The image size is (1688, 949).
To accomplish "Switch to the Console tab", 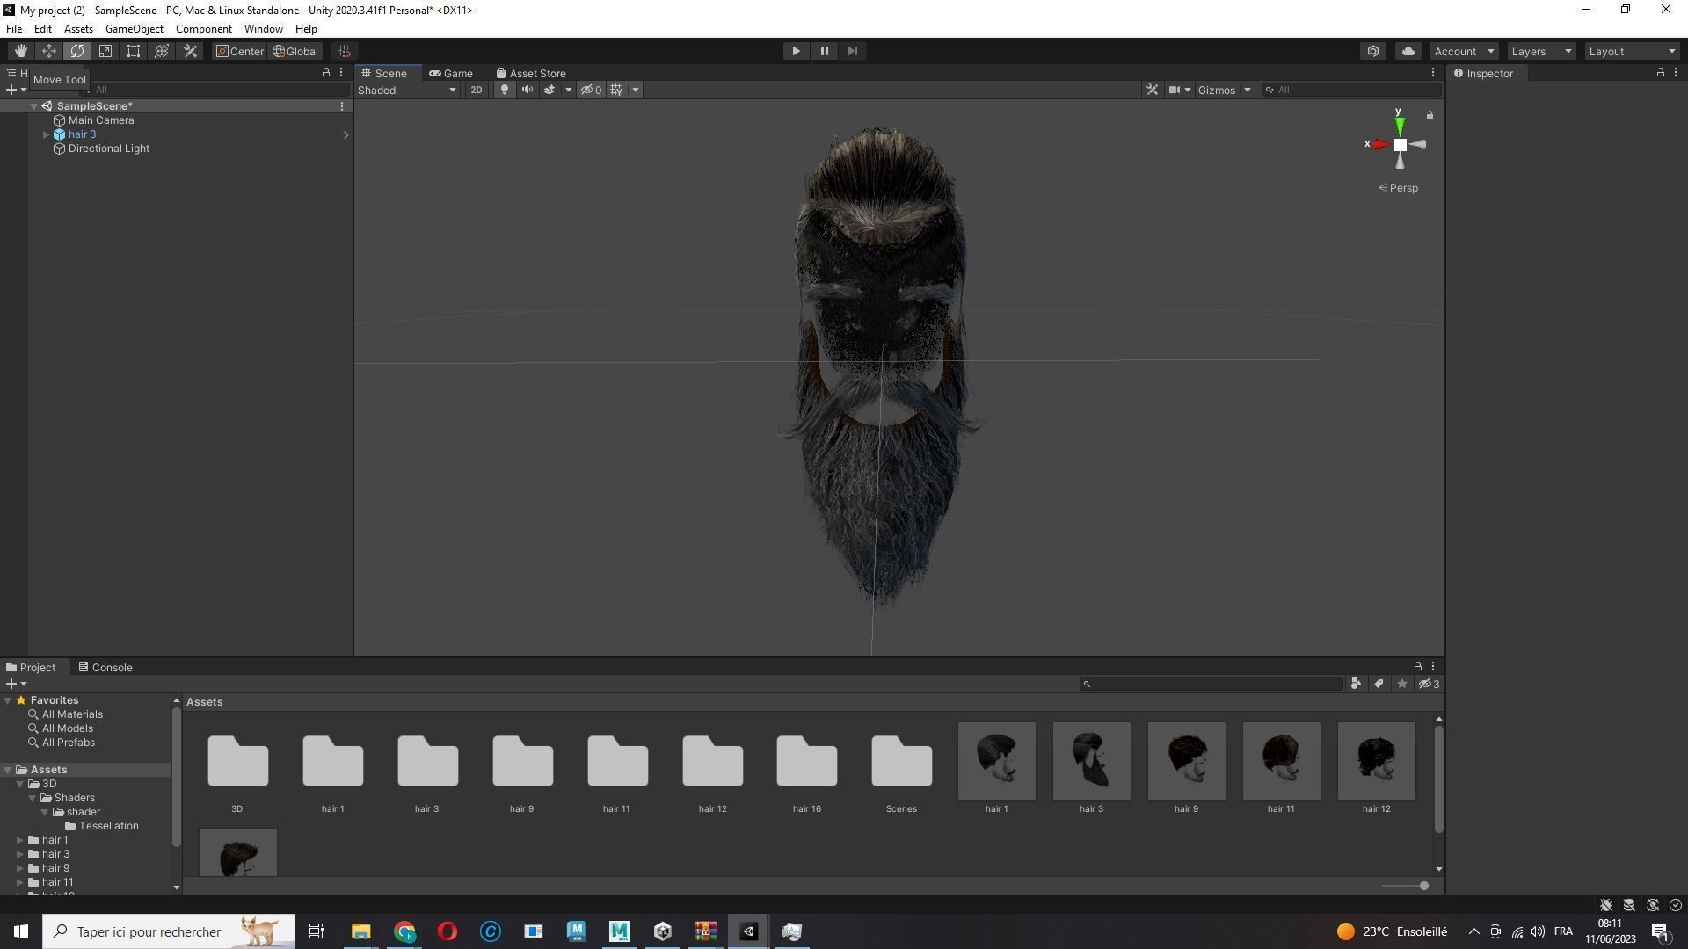I will coord(105,667).
